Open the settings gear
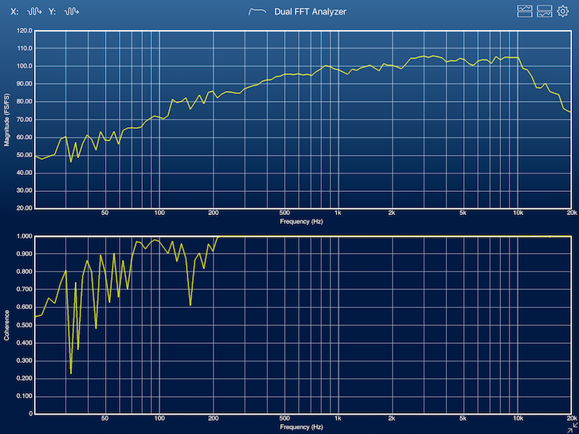Viewport: 579px width, 434px height. point(563,12)
